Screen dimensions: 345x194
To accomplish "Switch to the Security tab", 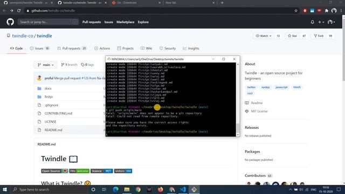I will [x=168, y=48].
